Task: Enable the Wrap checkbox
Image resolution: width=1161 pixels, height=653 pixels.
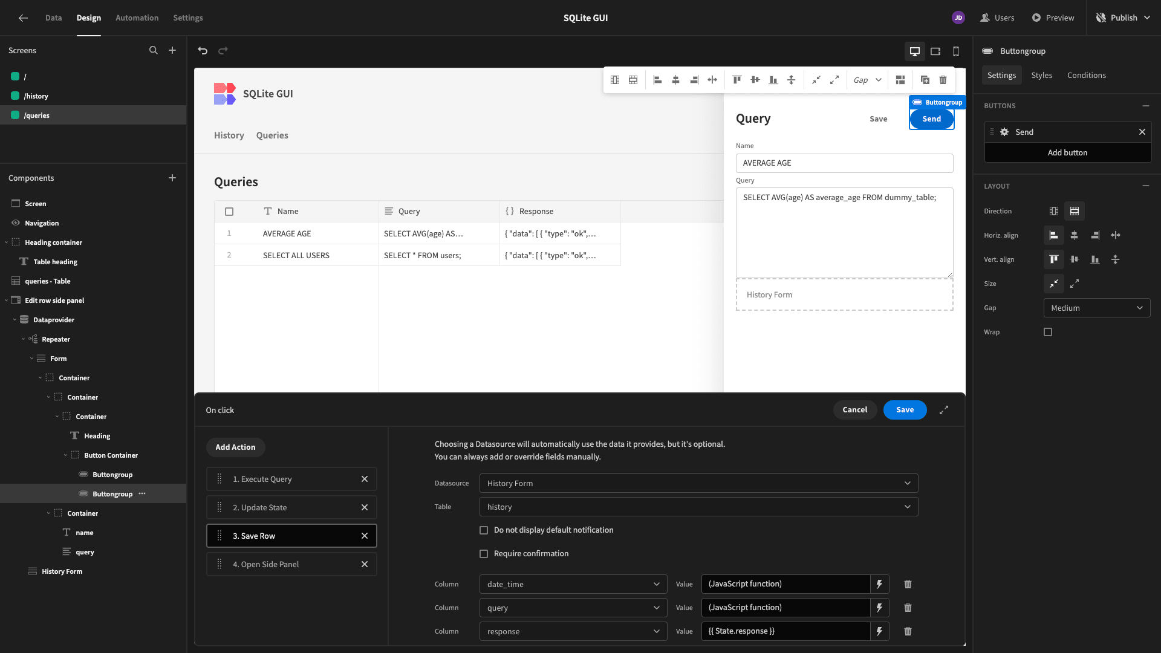Action: [x=1048, y=332]
